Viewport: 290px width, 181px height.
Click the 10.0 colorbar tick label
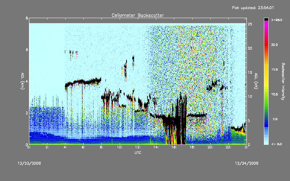click(x=274, y=94)
